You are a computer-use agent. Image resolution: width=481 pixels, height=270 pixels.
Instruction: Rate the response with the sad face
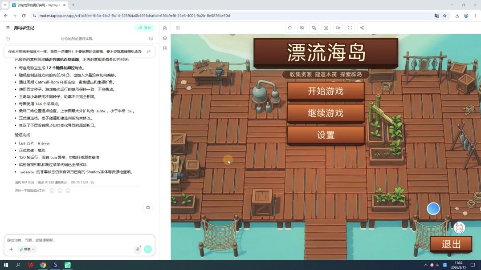[68, 191]
